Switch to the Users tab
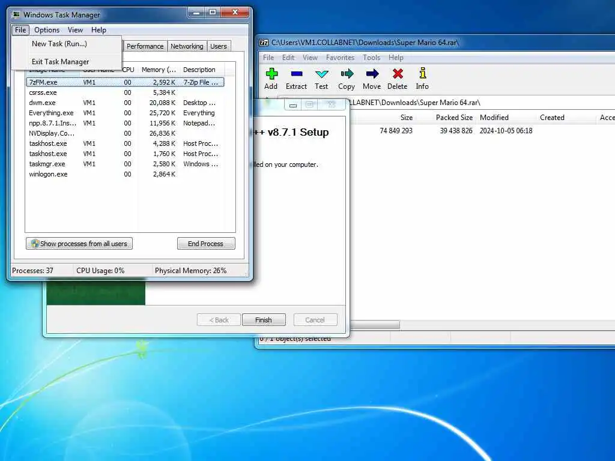 coord(218,46)
